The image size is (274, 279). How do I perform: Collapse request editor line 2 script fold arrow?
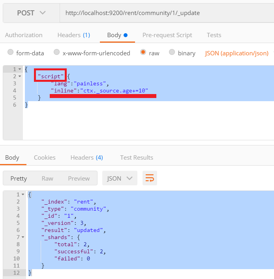[20, 76]
